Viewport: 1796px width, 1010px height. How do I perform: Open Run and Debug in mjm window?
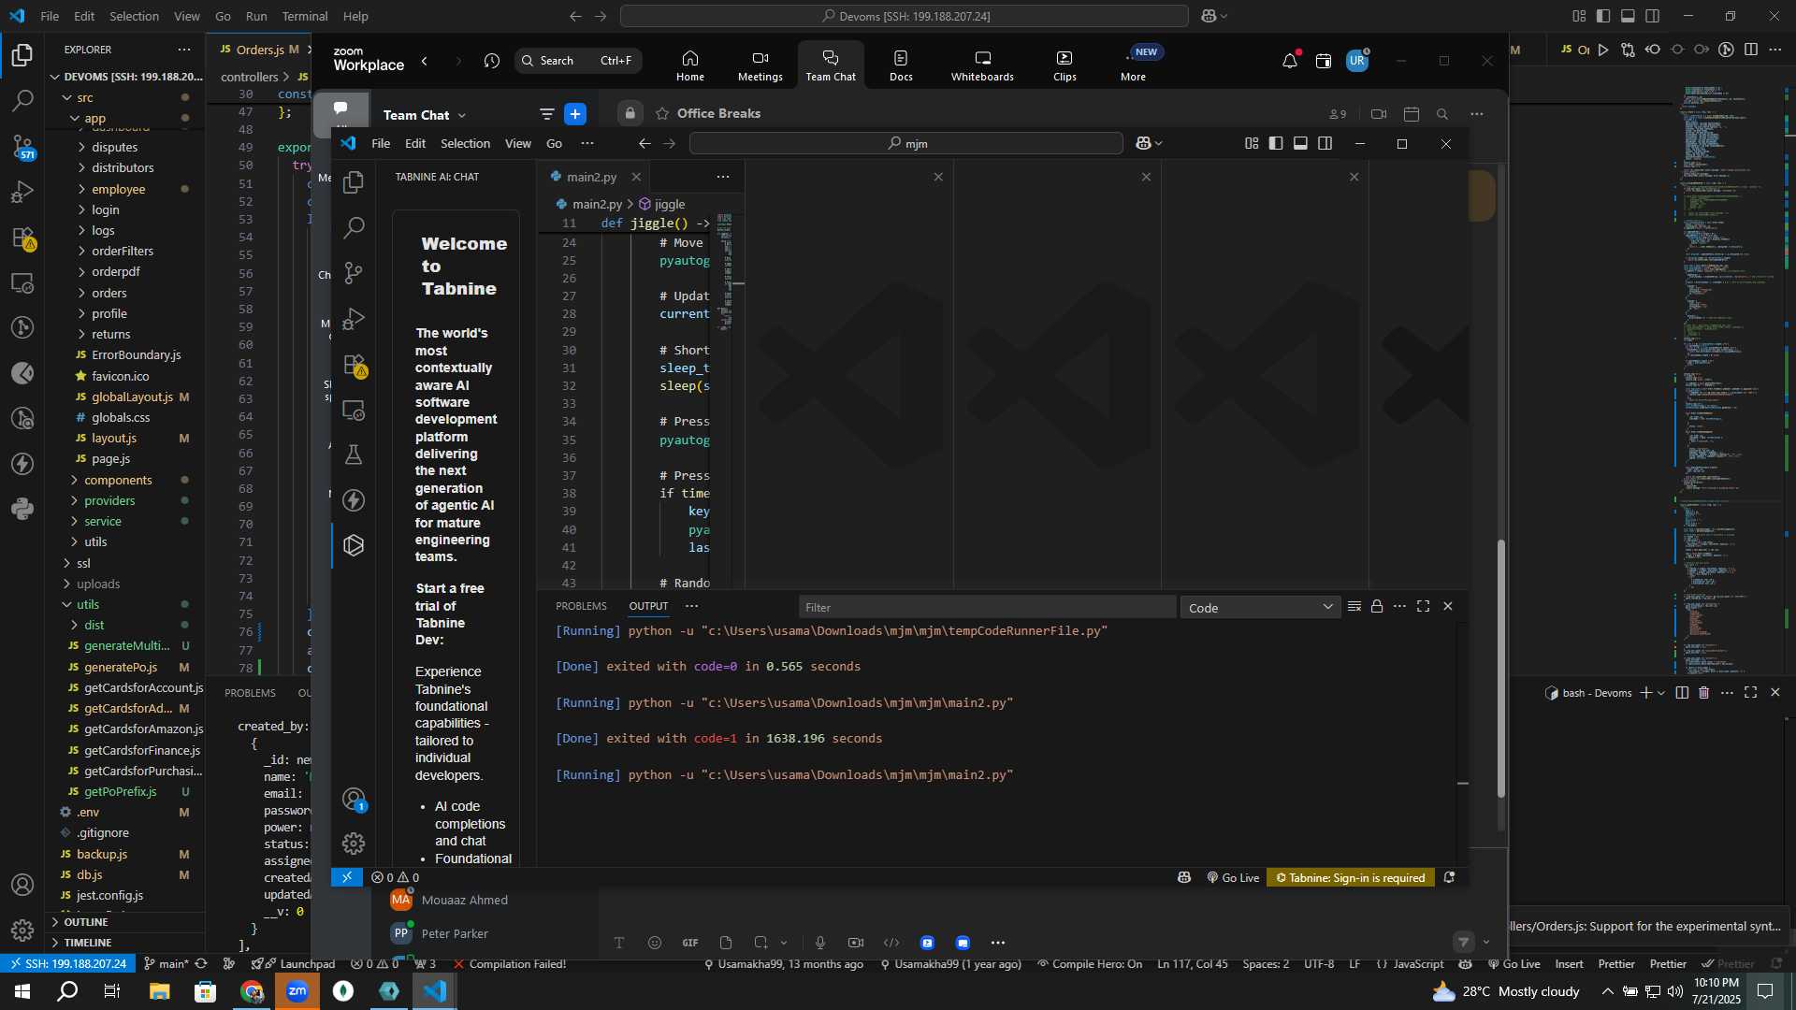pos(354,319)
